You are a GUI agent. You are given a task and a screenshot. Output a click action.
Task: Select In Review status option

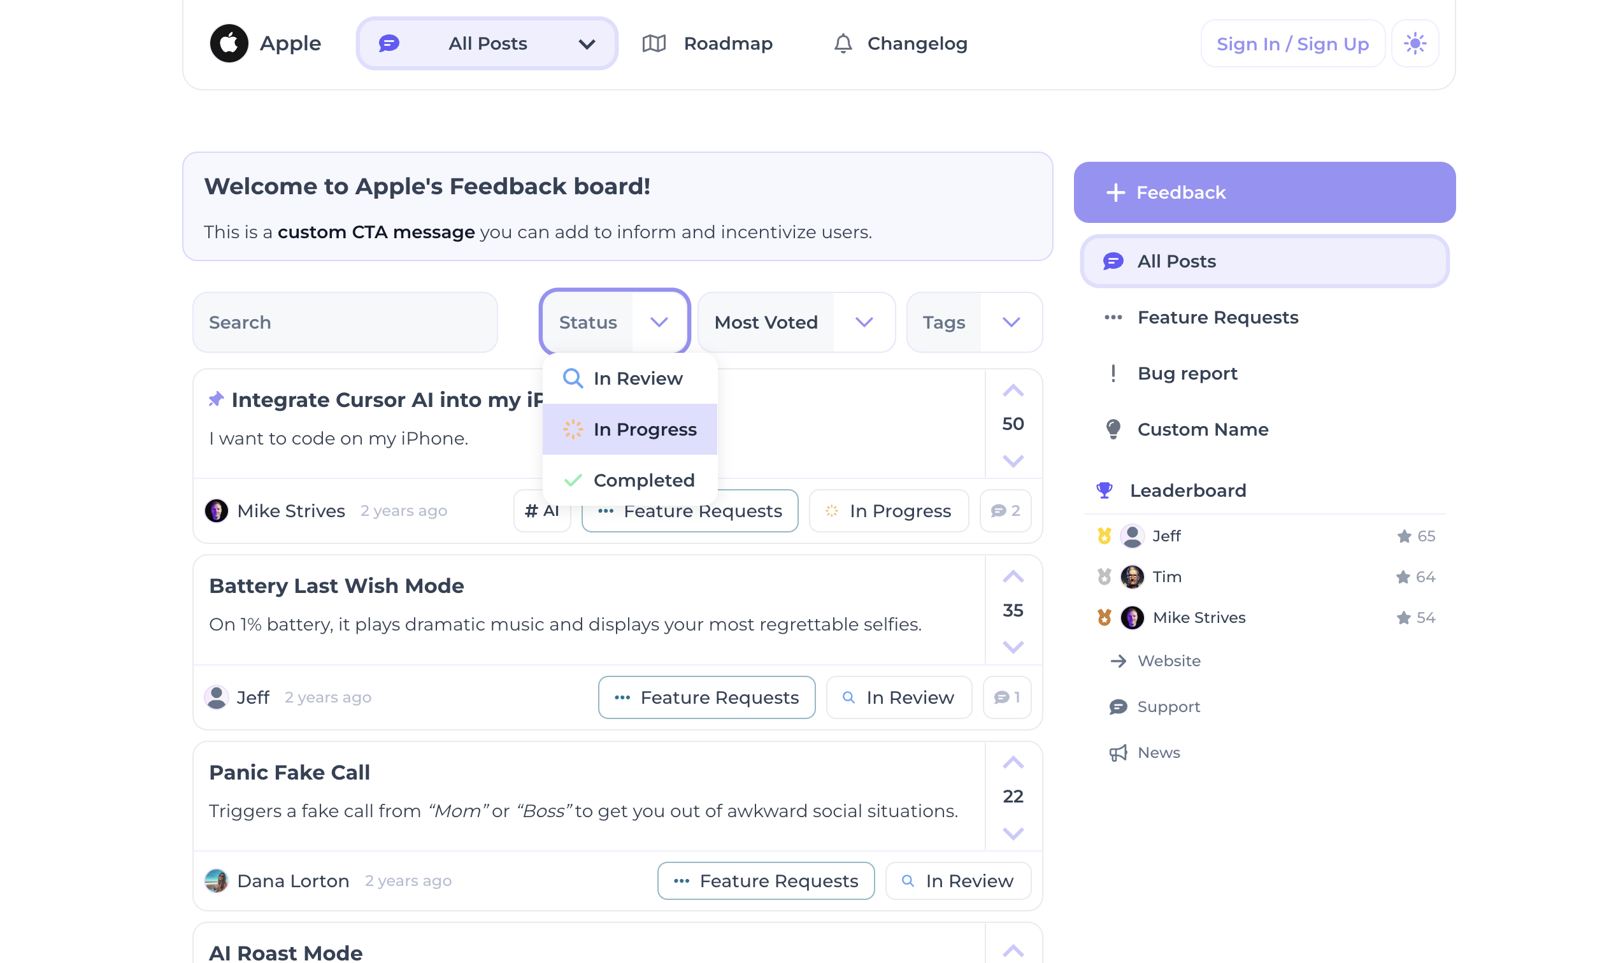coord(629,378)
